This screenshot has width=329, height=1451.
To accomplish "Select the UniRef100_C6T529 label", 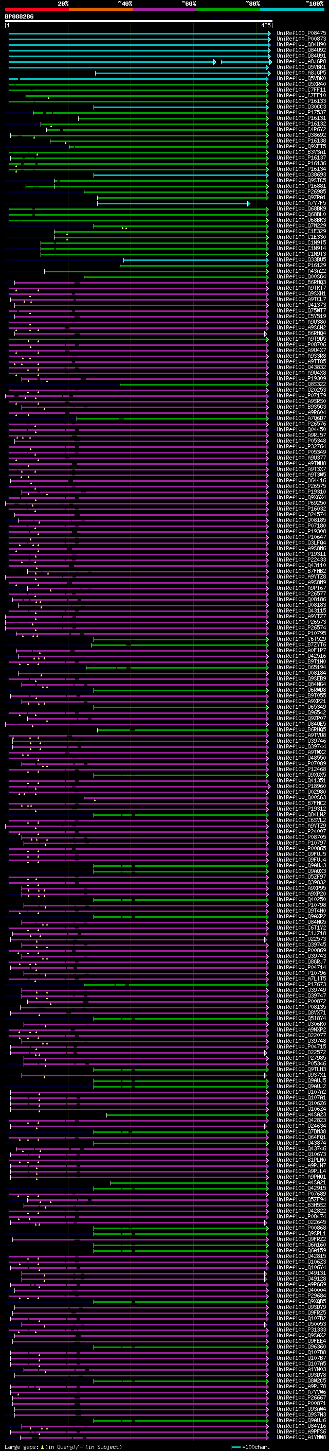I will [301, 639].
